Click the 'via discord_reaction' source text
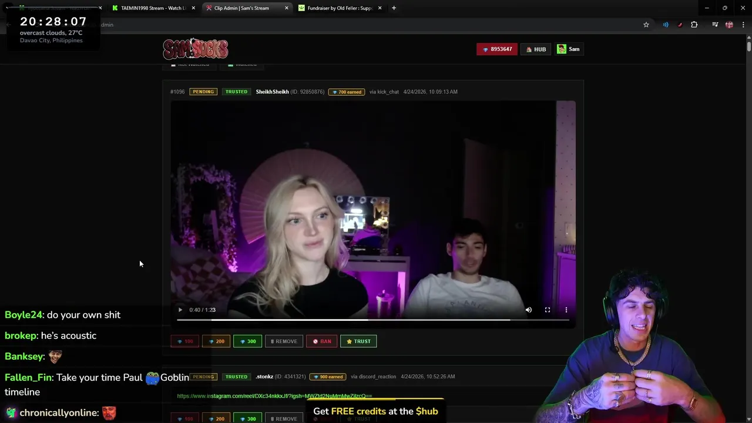This screenshot has height=423, width=752. [x=373, y=377]
